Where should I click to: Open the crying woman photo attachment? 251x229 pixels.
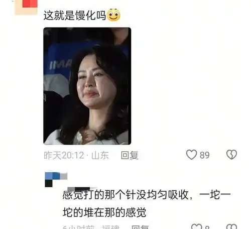pos(87,86)
